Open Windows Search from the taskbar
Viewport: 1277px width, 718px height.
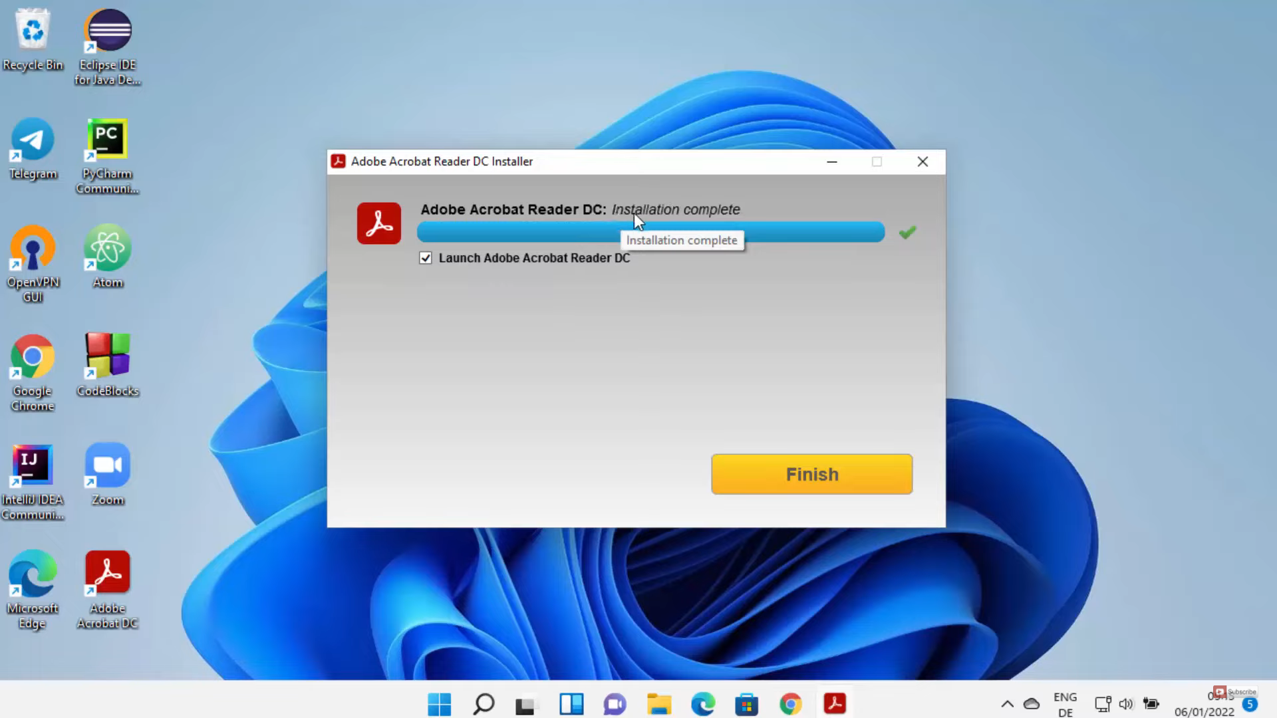point(484,703)
